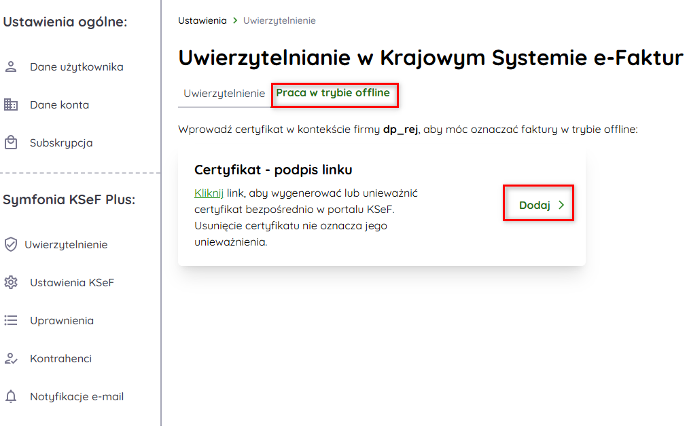The image size is (689, 443).
Task: Click the shield icon beside Uwierzytelnienie
Action: (x=11, y=244)
